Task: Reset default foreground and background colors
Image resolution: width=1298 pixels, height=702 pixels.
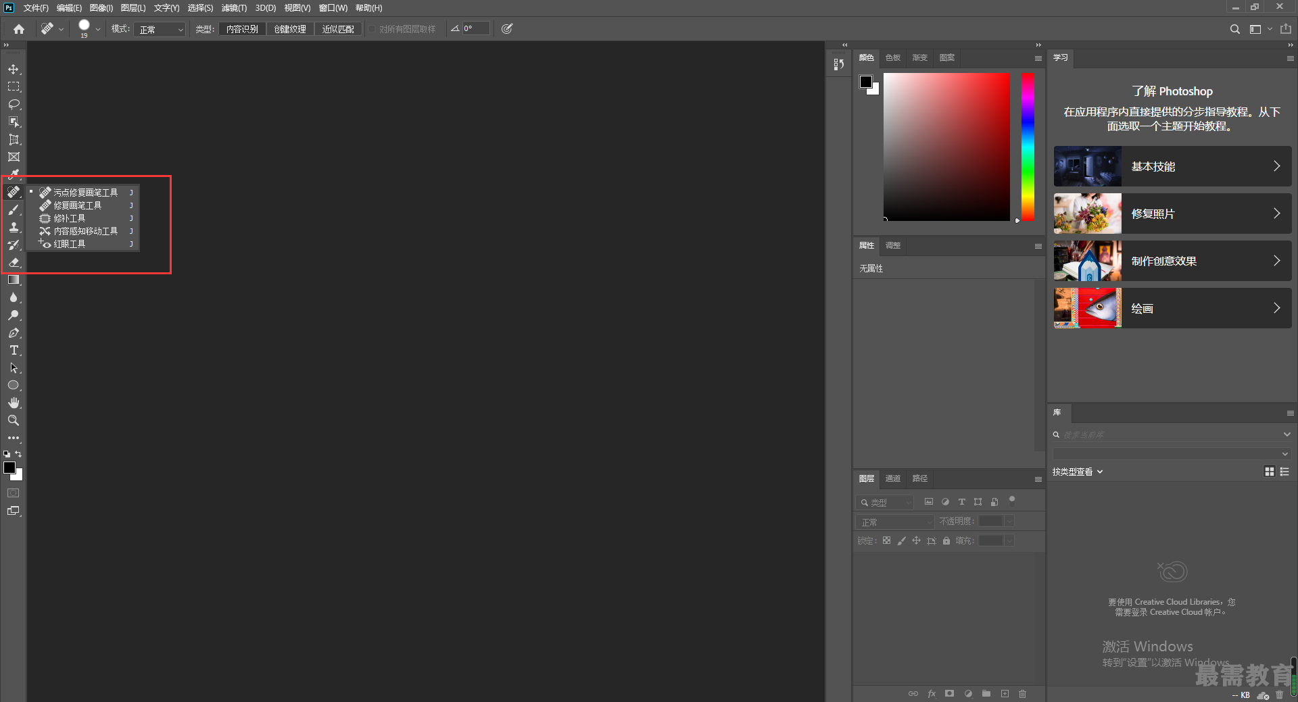Action: click(x=7, y=454)
